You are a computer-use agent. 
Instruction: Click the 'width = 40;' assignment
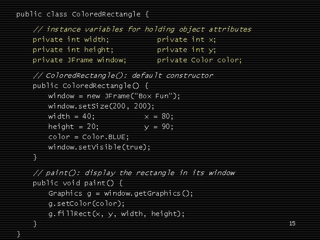(x=71, y=116)
